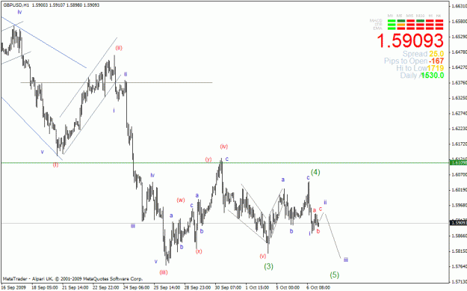Select the red (y) wave label
The width and height of the screenshot is (467, 291).
208,159
